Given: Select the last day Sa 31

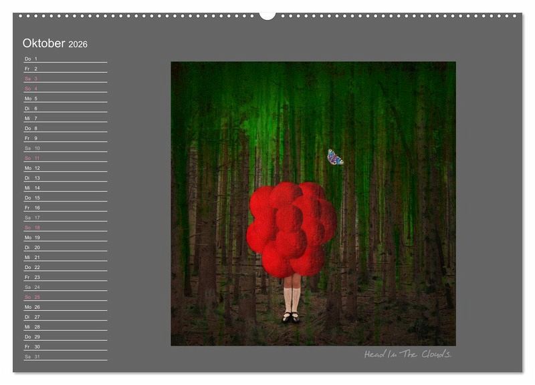Looking at the screenshot, I should (65, 357).
